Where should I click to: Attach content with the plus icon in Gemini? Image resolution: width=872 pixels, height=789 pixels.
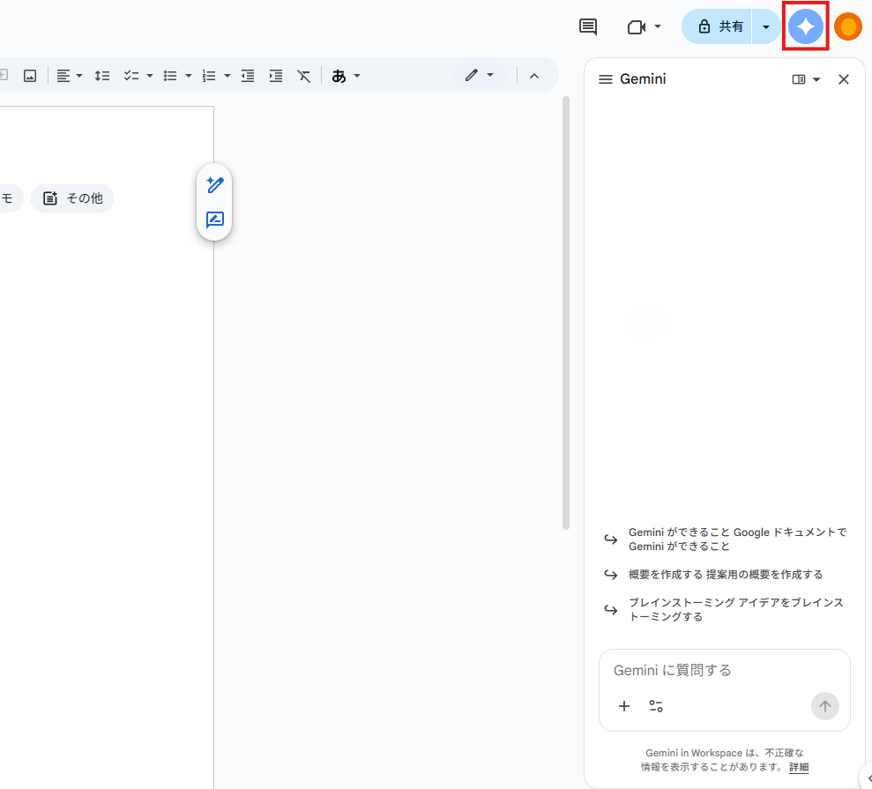coord(624,706)
